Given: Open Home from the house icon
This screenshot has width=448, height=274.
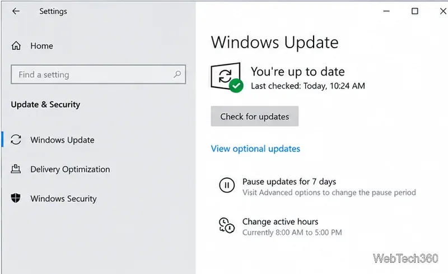Looking at the screenshot, I should pyautogui.click(x=16, y=46).
